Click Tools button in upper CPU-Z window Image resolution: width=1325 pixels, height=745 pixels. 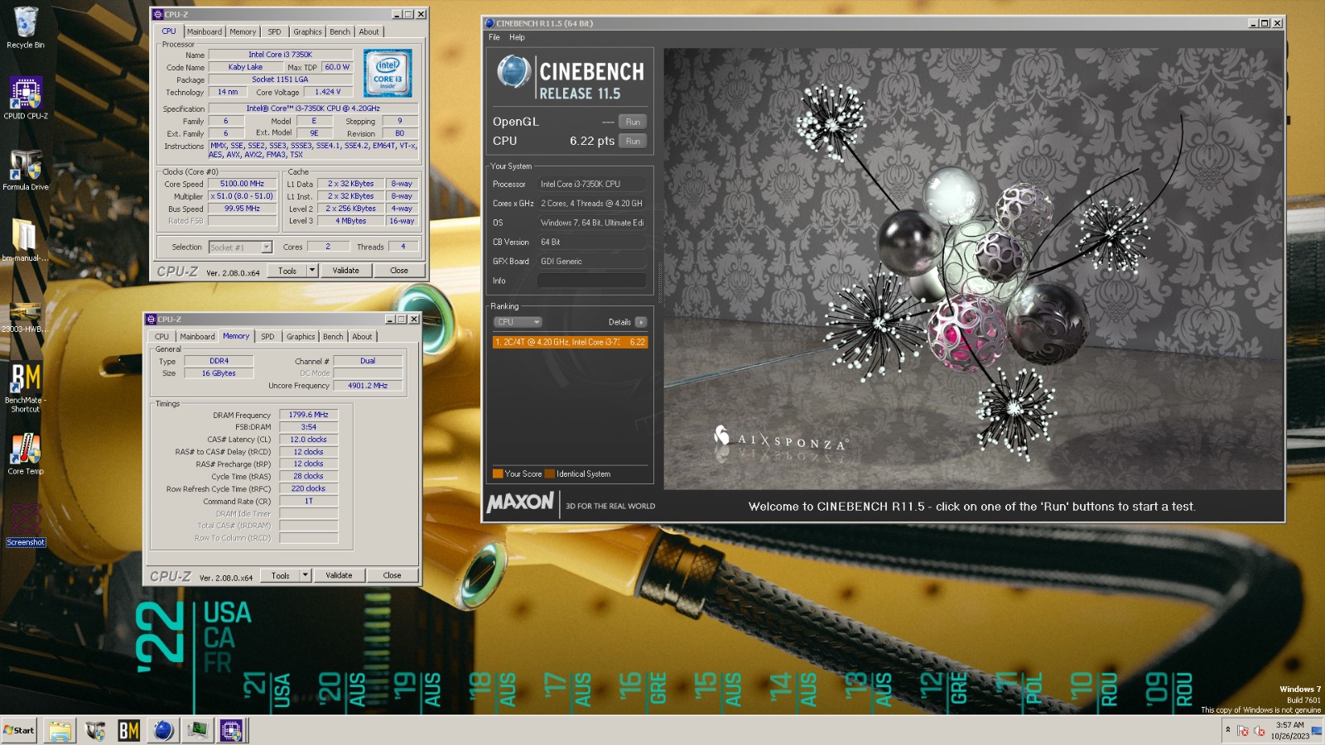coord(287,270)
